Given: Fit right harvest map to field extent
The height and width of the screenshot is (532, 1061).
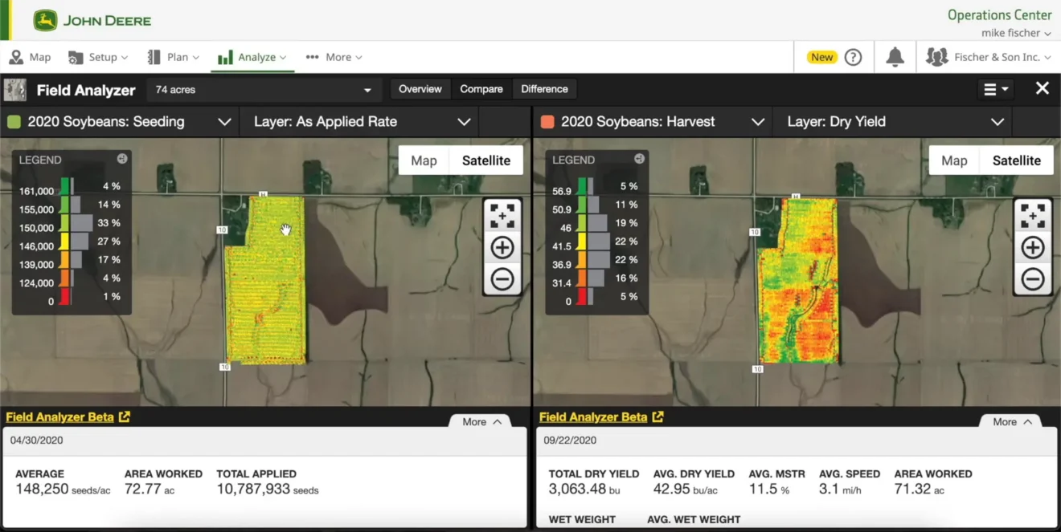Looking at the screenshot, I should coord(1032,215).
